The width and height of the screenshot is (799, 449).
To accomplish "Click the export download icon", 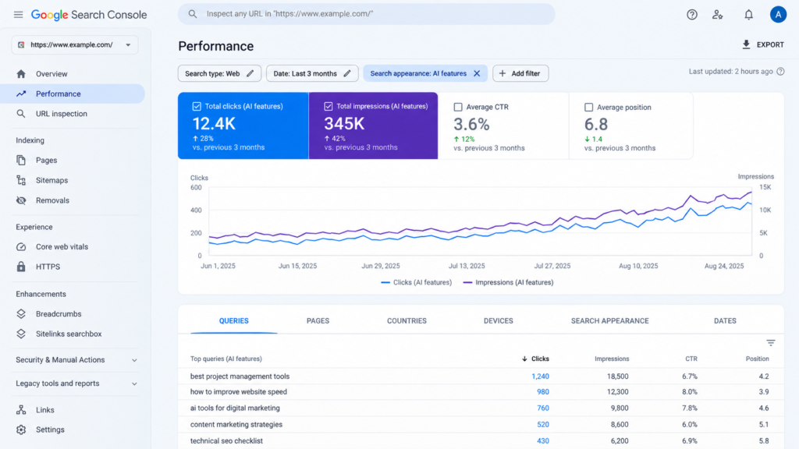I will (x=746, y=44).
